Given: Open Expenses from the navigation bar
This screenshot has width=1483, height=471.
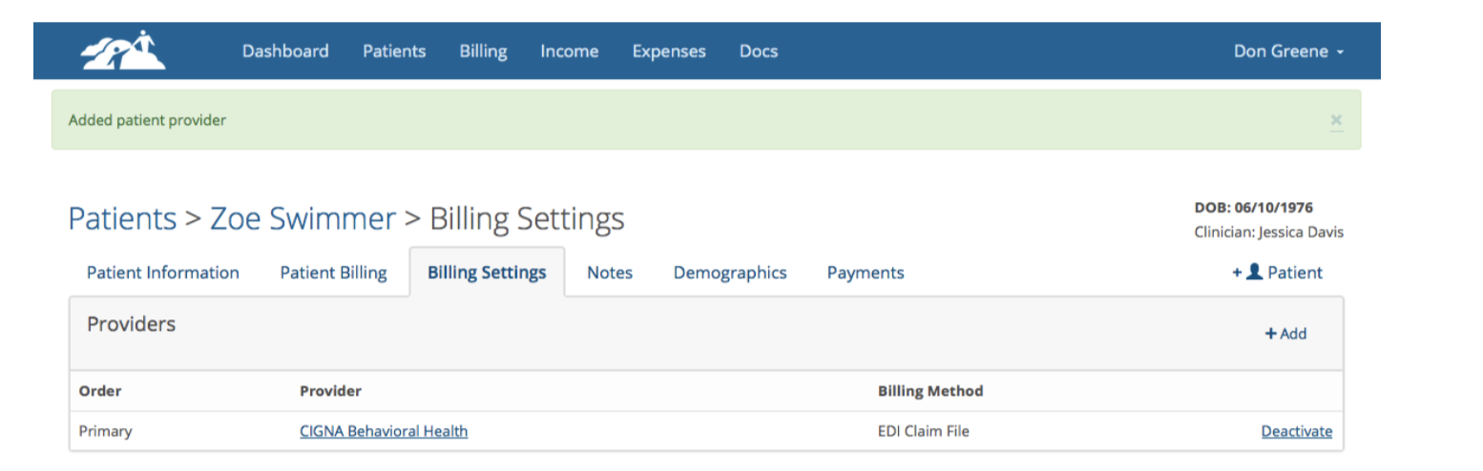Looking at the screenshot, I should tap(669, 51).
